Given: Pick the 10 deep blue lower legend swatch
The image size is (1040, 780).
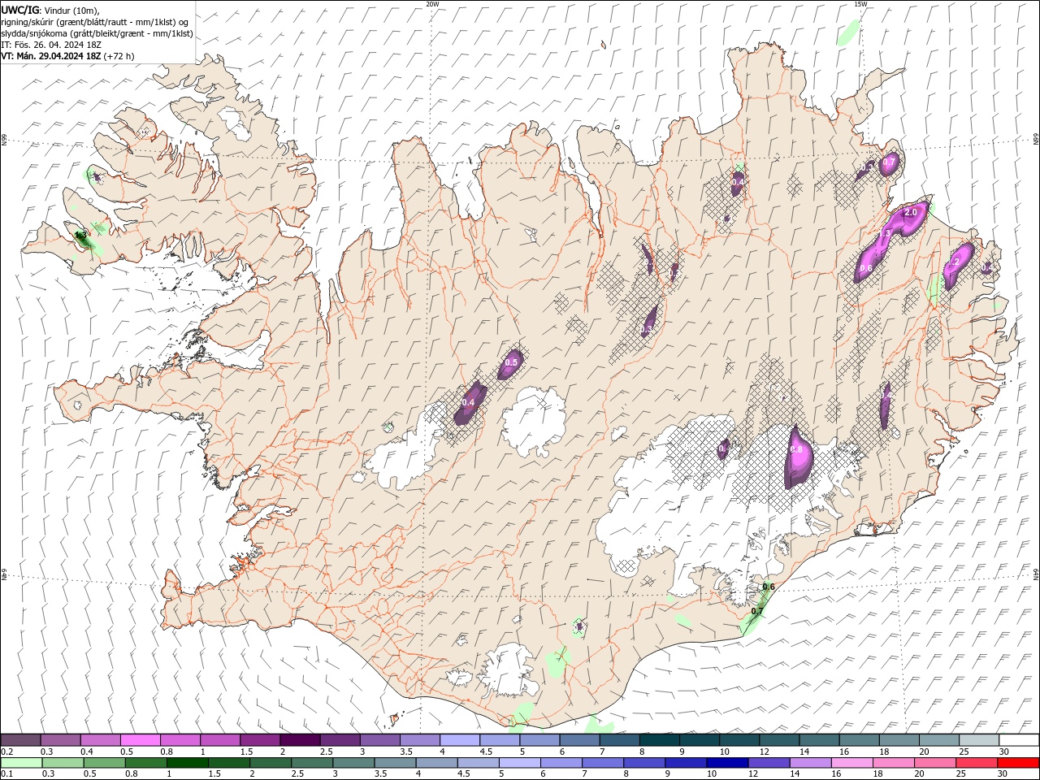Looking at the screenshot, I should [x=726, y=763].
